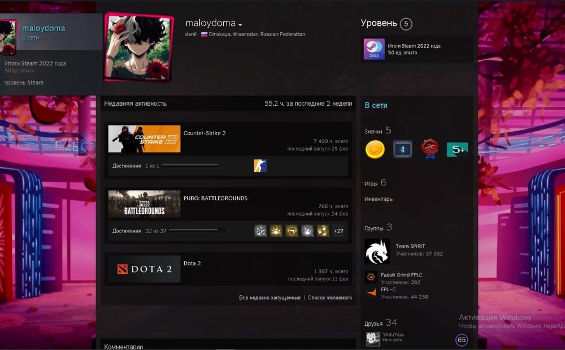Image resolution: width=565 pixels, height=350 pixels.
Task: Click the Комментарии comments header
Action: click(x=123, y=347)
